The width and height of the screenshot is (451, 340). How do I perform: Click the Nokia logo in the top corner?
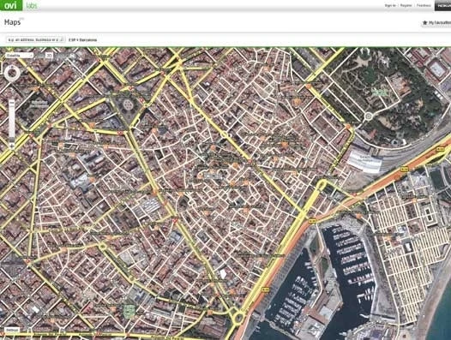click(x=442, y=5)
